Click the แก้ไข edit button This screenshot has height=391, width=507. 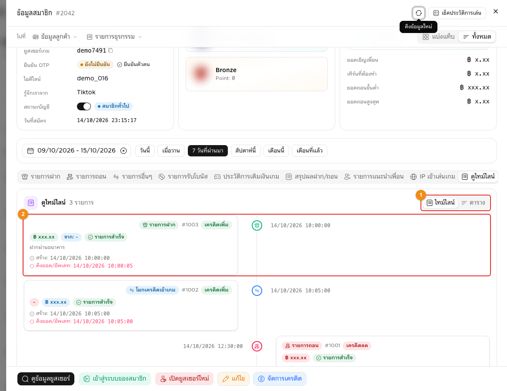click(x=233, y=379)
